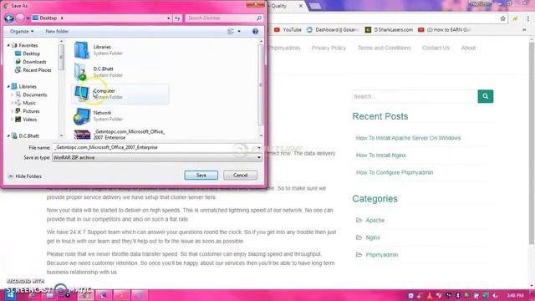
Task: Click the website Search input box
Action: coord(415,97)
